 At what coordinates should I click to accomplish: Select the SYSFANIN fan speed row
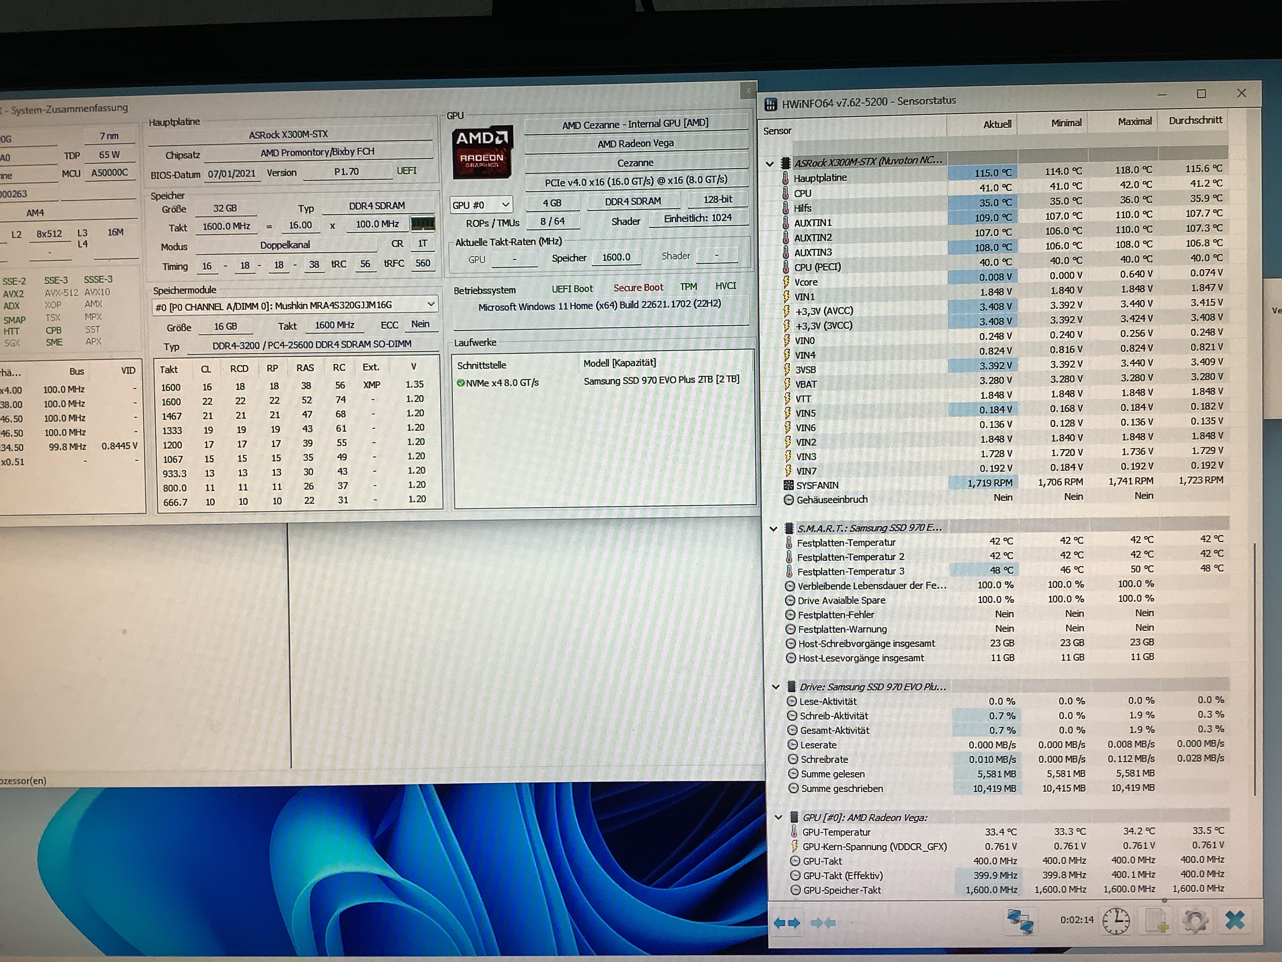tap(817, 485)
